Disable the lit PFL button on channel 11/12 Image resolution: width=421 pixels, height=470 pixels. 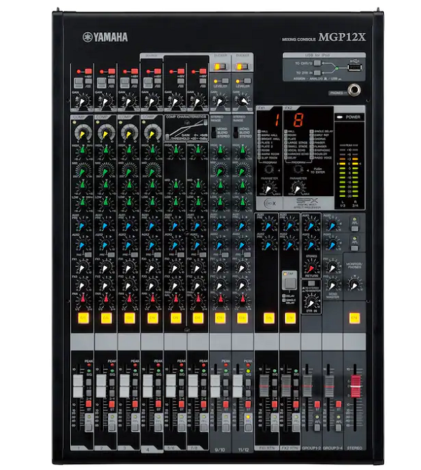248,427
